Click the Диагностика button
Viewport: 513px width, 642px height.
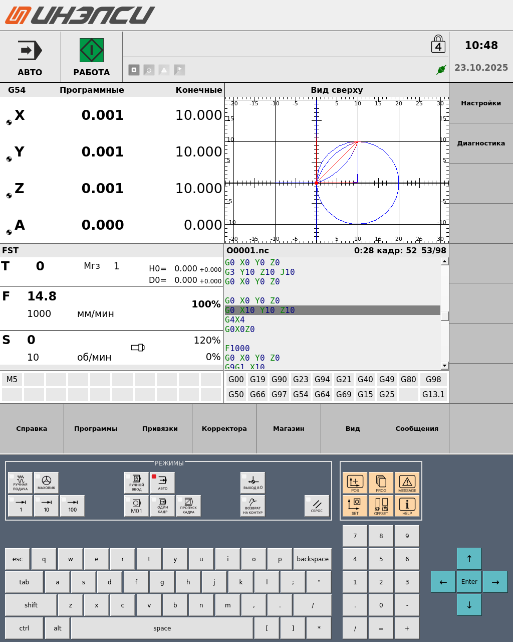tap(481, 143)
